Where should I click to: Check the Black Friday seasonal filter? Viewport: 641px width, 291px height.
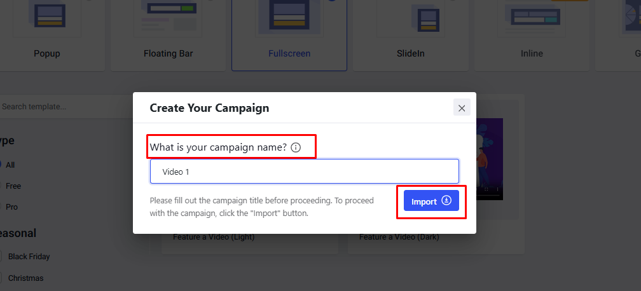pyautogui.click(x=2, y=257)
